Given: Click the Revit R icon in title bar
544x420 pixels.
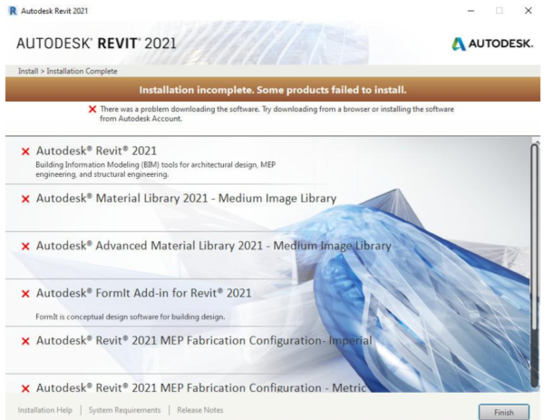Looking at the screenshot, I should (13, 11).
